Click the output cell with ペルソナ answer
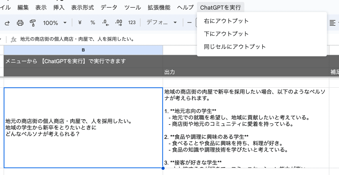Viewport: 339px width, 175px height. coord(246,128)
